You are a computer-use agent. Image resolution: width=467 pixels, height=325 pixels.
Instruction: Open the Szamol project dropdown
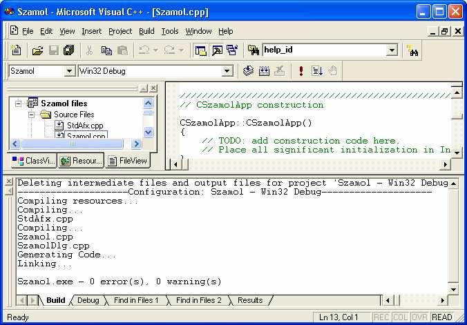pos(69,71)
